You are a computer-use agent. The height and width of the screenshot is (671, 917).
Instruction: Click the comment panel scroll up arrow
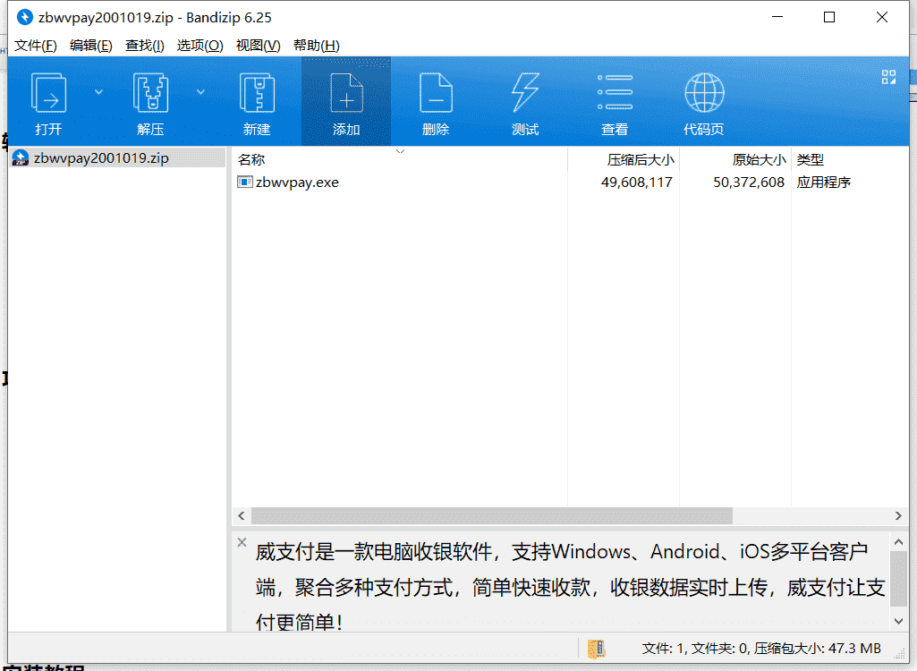pyautogui.click(x=899, y=542)
